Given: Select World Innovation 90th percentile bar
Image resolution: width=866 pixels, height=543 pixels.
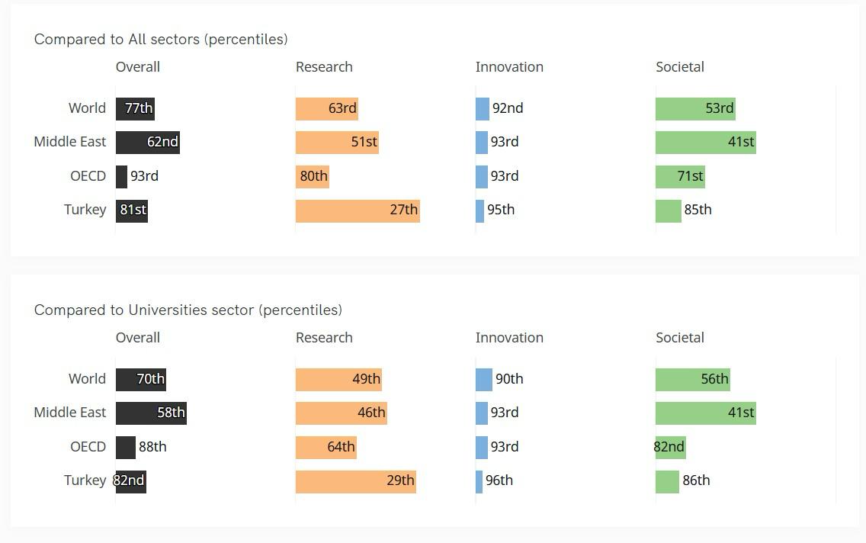Looking at the screenshot, I should pyautogui.click(x=484, y=379).
